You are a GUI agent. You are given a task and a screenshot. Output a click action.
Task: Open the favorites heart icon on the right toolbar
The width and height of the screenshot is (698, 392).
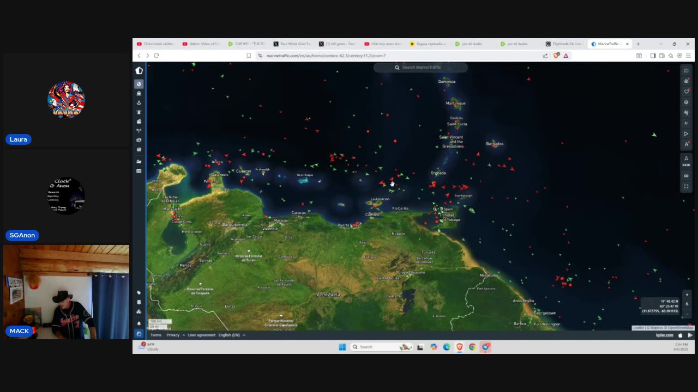(686, 91)
